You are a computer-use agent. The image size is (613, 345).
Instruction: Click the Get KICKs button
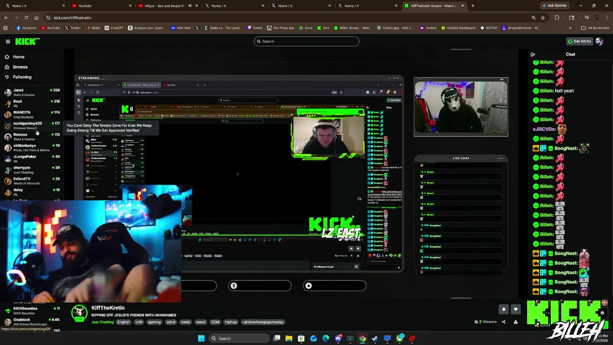pyautogui.click(x=579, y=41)
